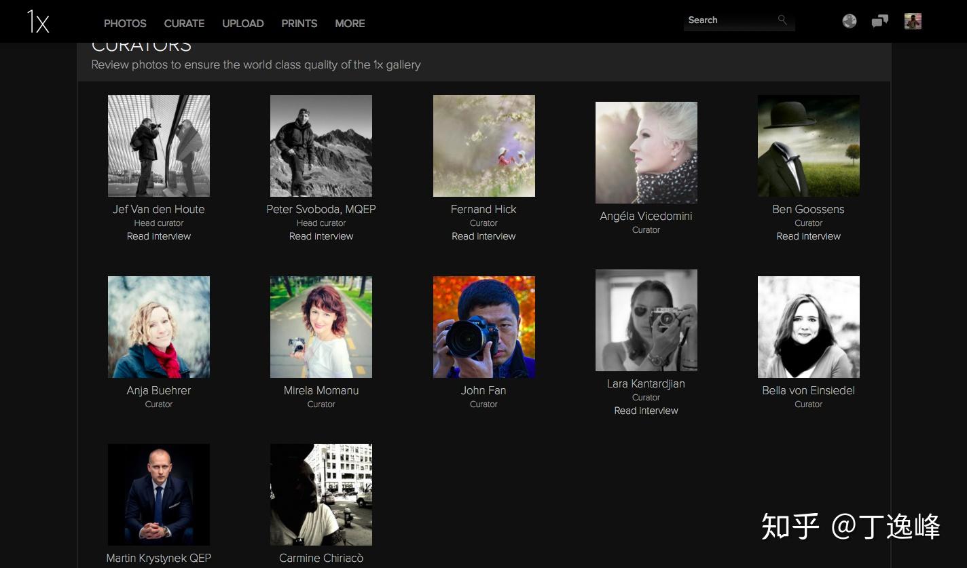Click the Bella von Einsiedel name link

(808, 390)
